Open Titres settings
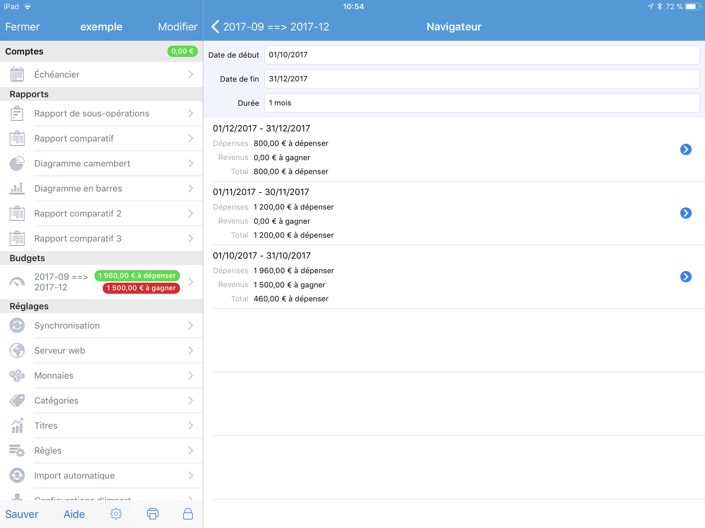This screenshot has height=528, width=705. [101, 426]
